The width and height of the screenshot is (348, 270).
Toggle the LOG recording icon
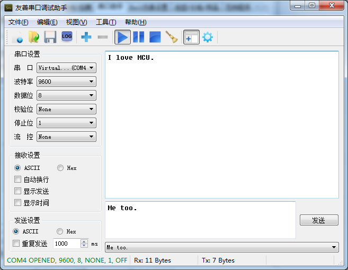point(67,37)
